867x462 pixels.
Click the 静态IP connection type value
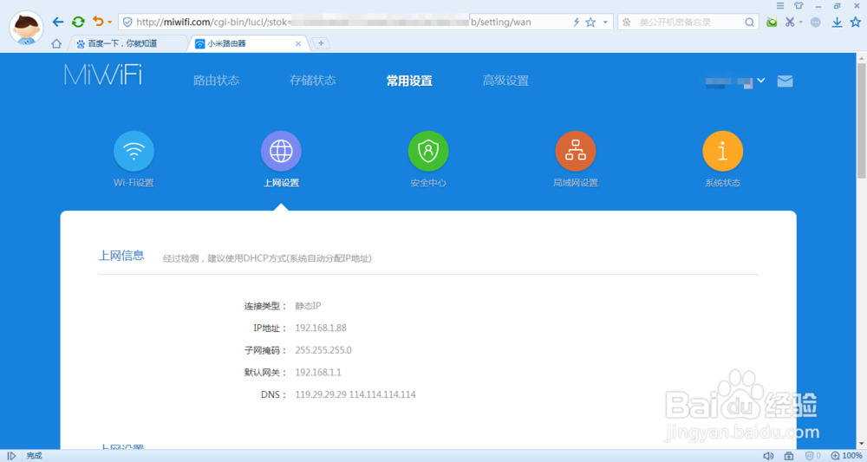click(308, 306)
